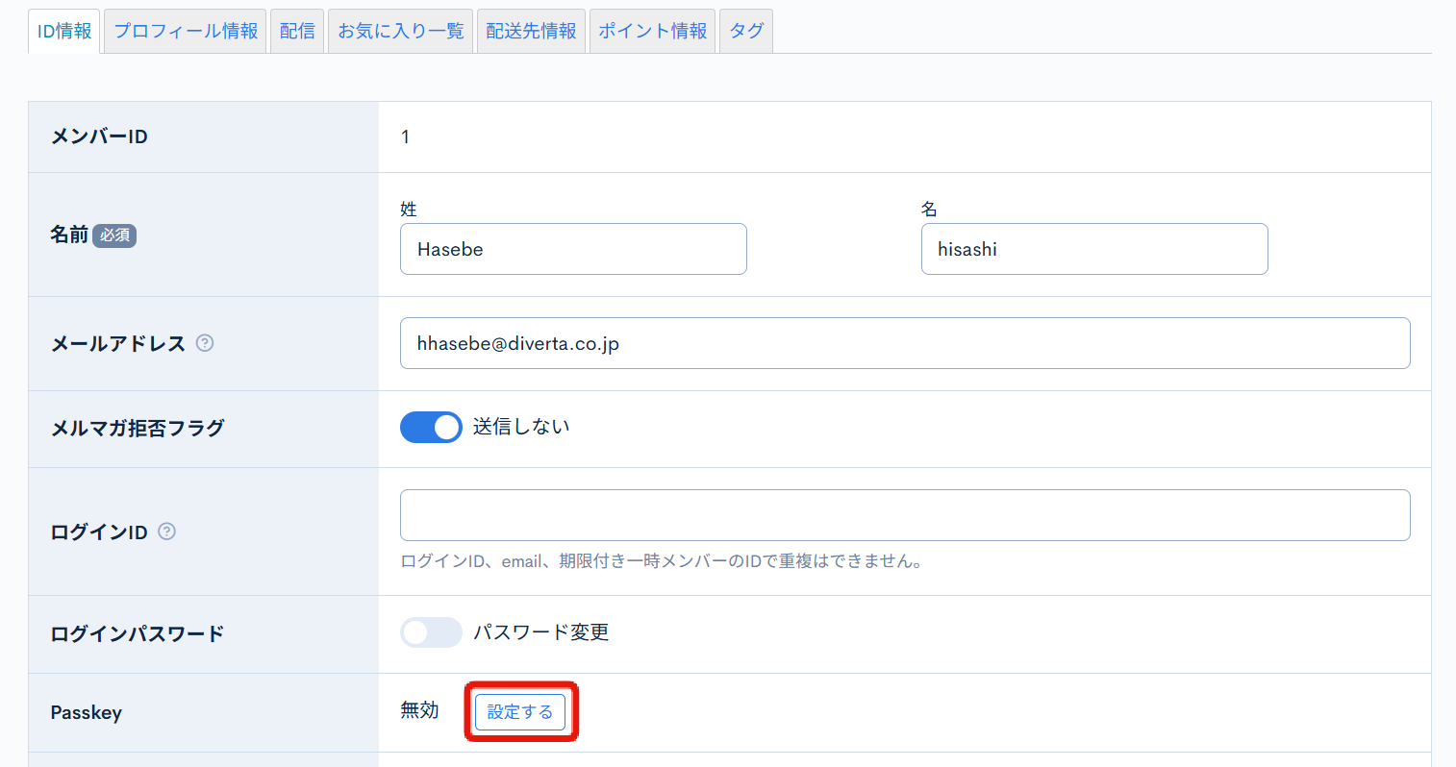The height and width of the screenshot is (767, 1456).
Task: Select the 姓 field containing Hasebe
Action: (x=573, y=248)
